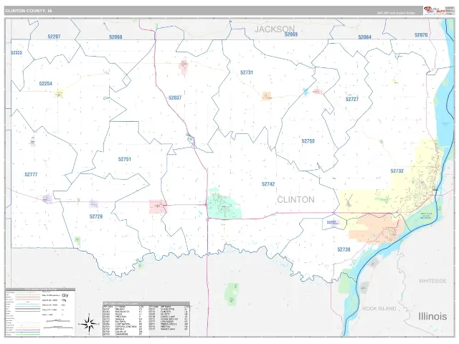
Task: Click the orange-shaded city area near 52730
Action: pyautogui.click(x=378, y=228)
